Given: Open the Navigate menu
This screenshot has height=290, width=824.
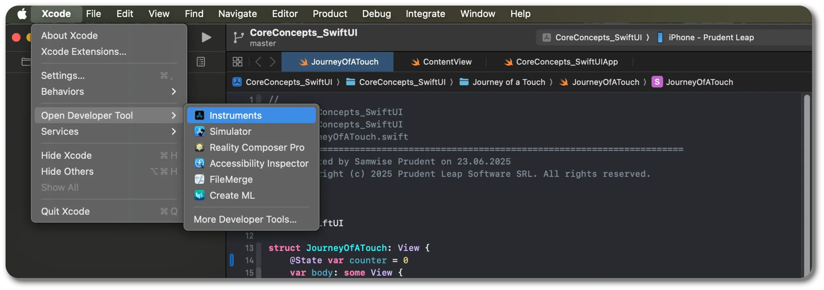Looking at the screenshot, I should pos(237,14).
